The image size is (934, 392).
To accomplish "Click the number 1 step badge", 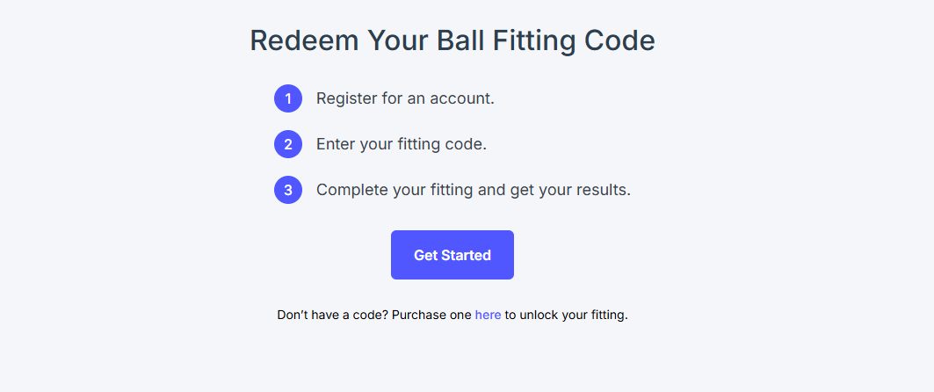I will (x=288, y=98).
